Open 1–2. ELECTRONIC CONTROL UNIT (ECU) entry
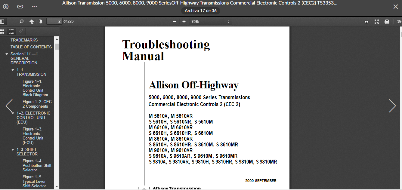Viewport: 402px width, 190px height. 33,118
